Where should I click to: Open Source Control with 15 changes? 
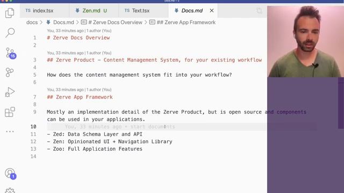click(10, 53)
